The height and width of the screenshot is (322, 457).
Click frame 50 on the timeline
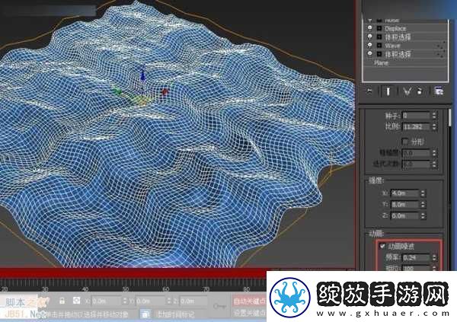click(126, 289)
